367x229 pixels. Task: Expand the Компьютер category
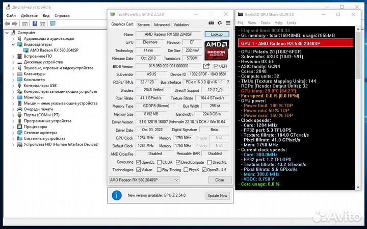pos(13,80)
